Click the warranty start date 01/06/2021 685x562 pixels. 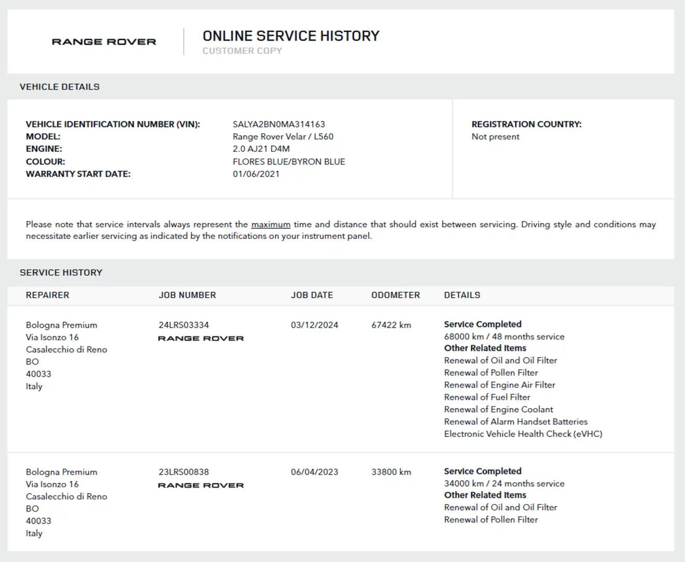(x=256, y=174)
